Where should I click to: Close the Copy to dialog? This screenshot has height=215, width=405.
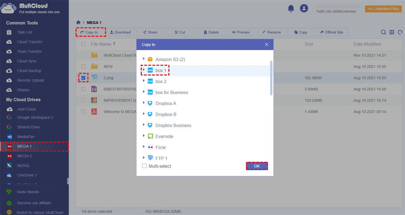click(x=267, y=44)
